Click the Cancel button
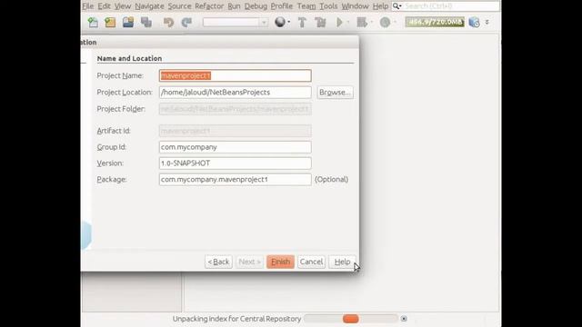This screenshot has height=327, width=582. point(311,262)
